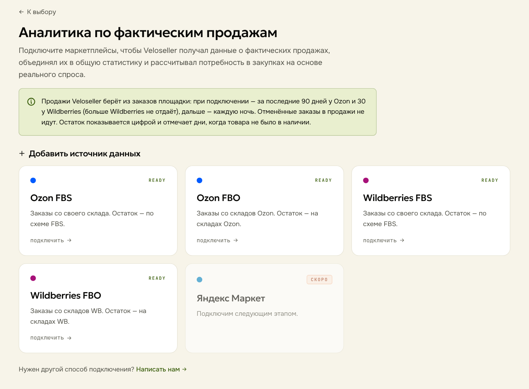Image resolution: width=529 pixels, height=389 pixels.
Task: Click the arrow after Написать нам
Action: pos(184,369)
